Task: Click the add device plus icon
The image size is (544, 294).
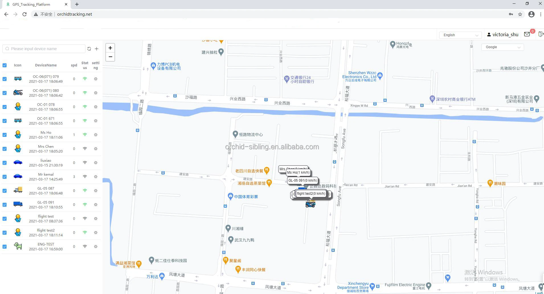Action: (97, 49)
